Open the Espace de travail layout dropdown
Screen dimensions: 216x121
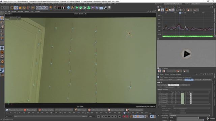click(x=173, y=4)
